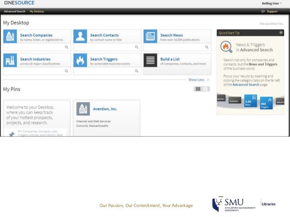Click the Search Triggers input field
This screenshot has width=290, height=217.
tap(107, 71)
